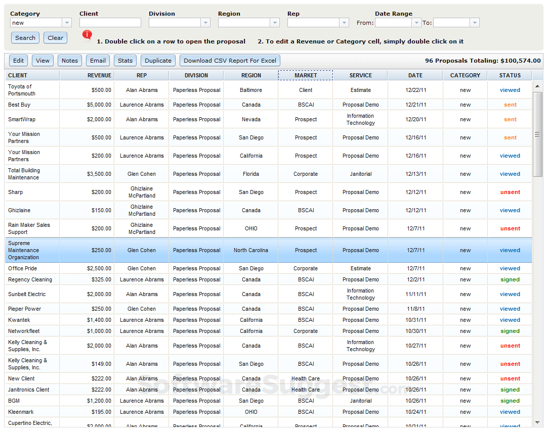This screenshot has height=434, width=548.
Task: Click the Duplicate button
Action: [158, 60]
